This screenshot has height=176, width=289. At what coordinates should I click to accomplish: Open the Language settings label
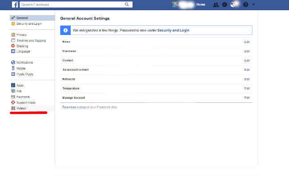point(23,51)
